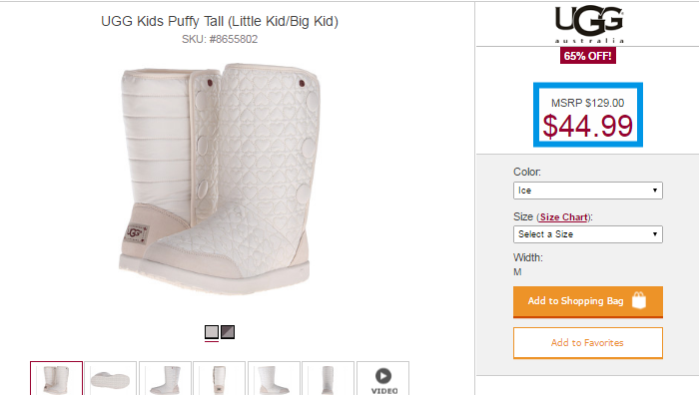
Task: View the boot sole thumbnail
Action: click(110, 378)
